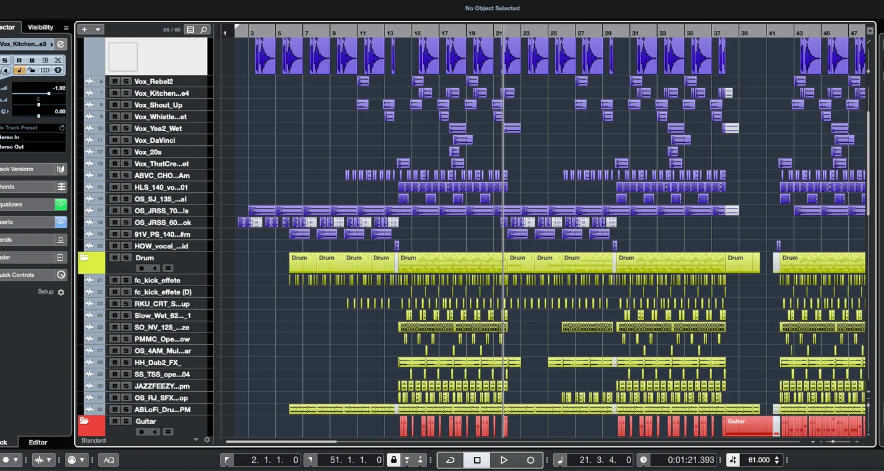
Task: Expand the Equalizers inspector section
Action: (33, 204)
